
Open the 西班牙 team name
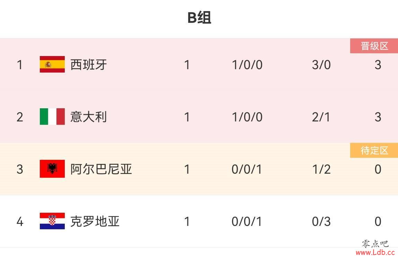pyautogui.click(x=89, y=65)
